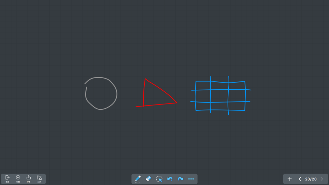Viewport: 329px width, 185px height.
Task: Open settings (设置) gear icon
Action: (x=18, y=177)
